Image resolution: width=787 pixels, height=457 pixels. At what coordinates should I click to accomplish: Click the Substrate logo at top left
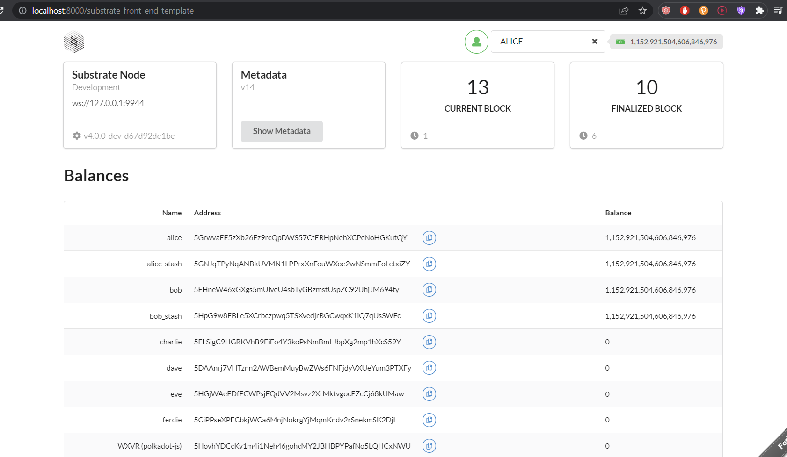click(74, 42)
